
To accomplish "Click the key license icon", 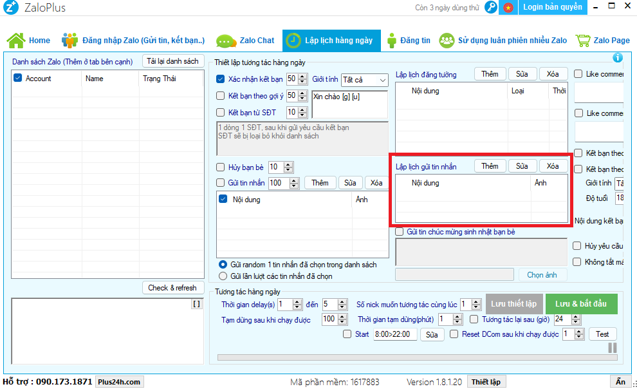I will click(x=491, y=7).
